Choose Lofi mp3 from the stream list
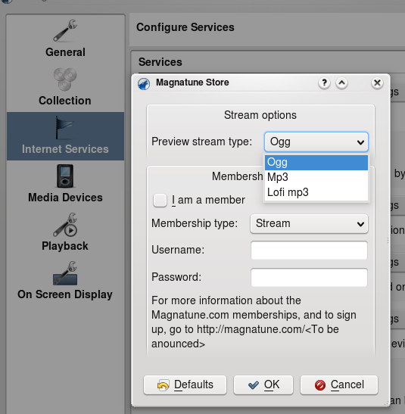 tap(316, 192)
